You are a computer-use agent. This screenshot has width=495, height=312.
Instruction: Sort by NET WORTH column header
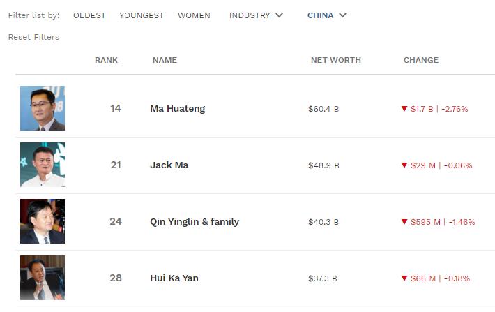tap(335, 60)
